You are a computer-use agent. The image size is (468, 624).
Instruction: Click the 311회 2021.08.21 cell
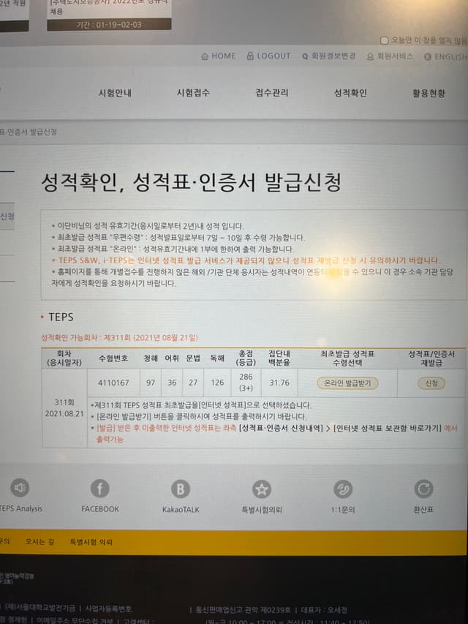(64, 408)
